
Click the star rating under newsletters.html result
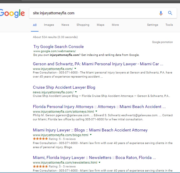(x=40, y=166)
